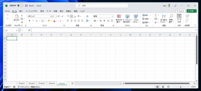201x91 pixels.
Task: Open the Analyze Data tool
Action: (179, 19)
